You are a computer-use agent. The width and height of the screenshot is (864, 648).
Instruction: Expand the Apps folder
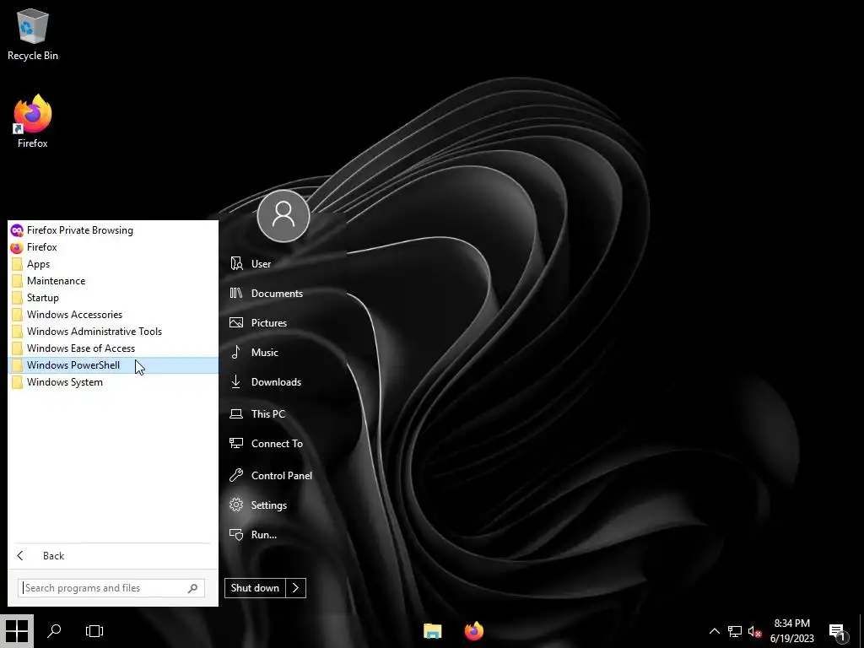click(x=113, y=264)
